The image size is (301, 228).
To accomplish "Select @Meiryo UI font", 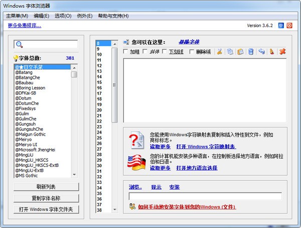I will pos(43,145).
